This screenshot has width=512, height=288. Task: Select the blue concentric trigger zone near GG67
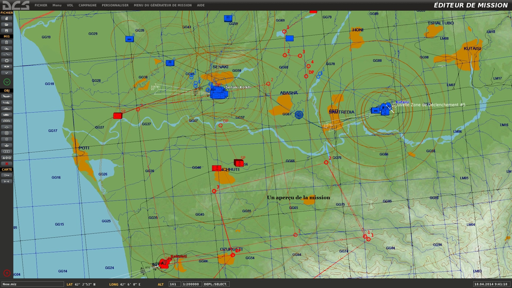pyautogui.click(x=299, y=115)
